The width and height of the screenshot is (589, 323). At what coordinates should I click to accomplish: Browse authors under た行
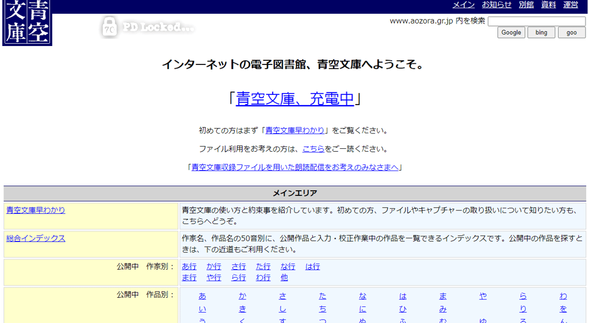tap(263, 266)
